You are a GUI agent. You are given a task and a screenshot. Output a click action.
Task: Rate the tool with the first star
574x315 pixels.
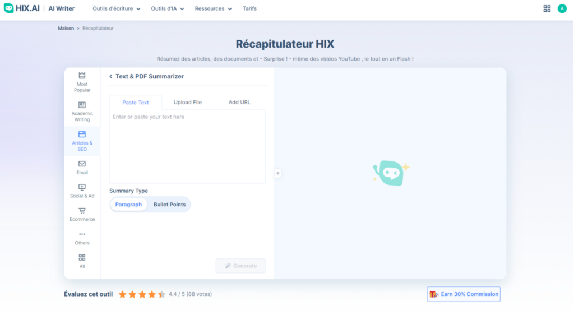123,294
